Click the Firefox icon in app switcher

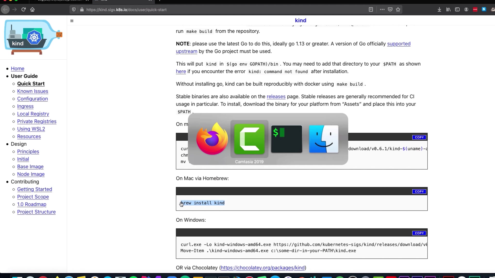pyautogui.click(x=212, y=139)
